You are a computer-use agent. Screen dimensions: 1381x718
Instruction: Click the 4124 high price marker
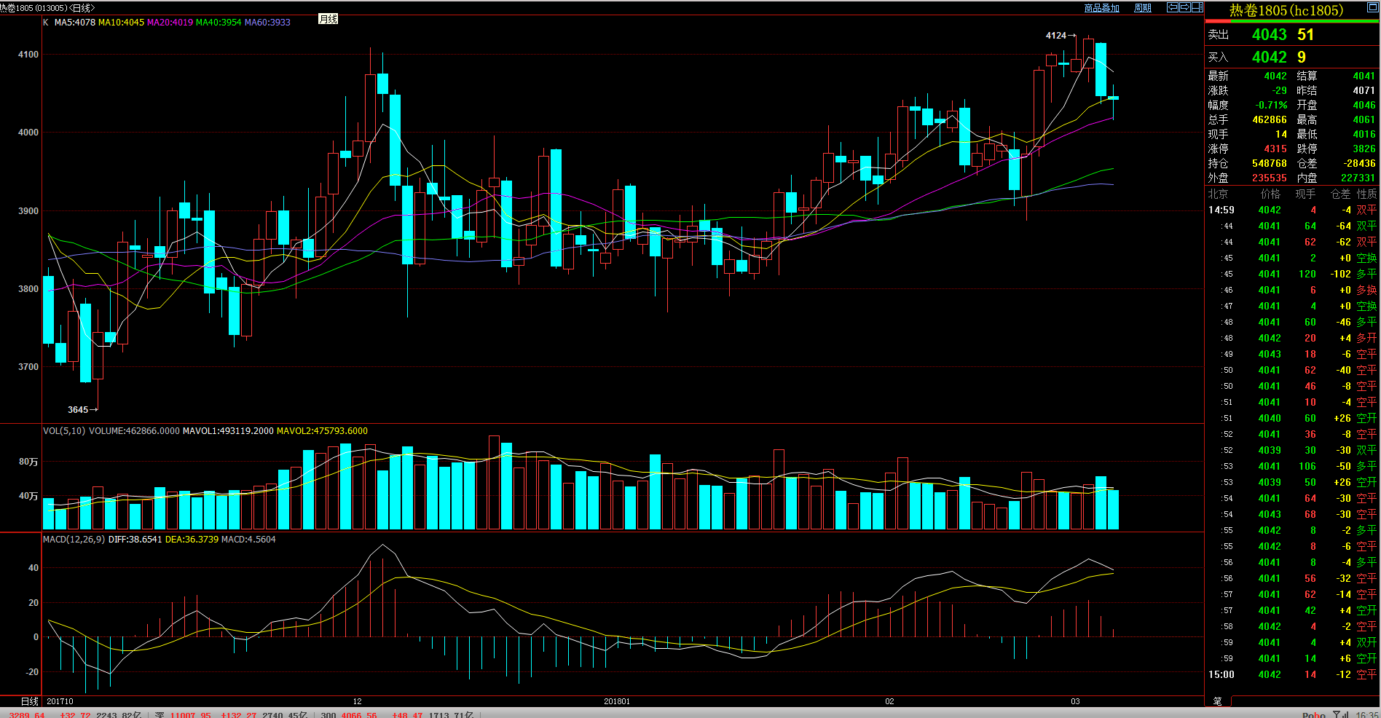1056,36
